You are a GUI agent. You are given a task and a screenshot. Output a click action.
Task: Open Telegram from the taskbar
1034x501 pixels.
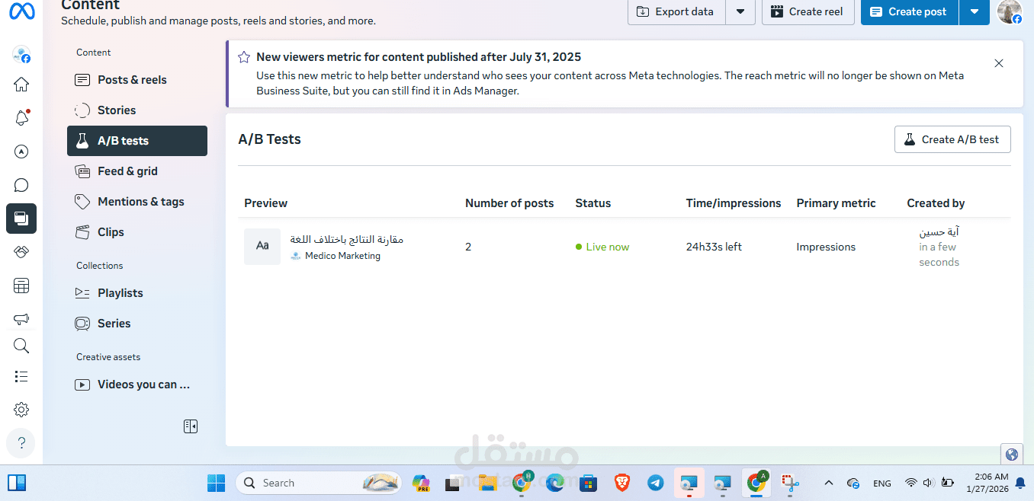(x=655, y=483)
